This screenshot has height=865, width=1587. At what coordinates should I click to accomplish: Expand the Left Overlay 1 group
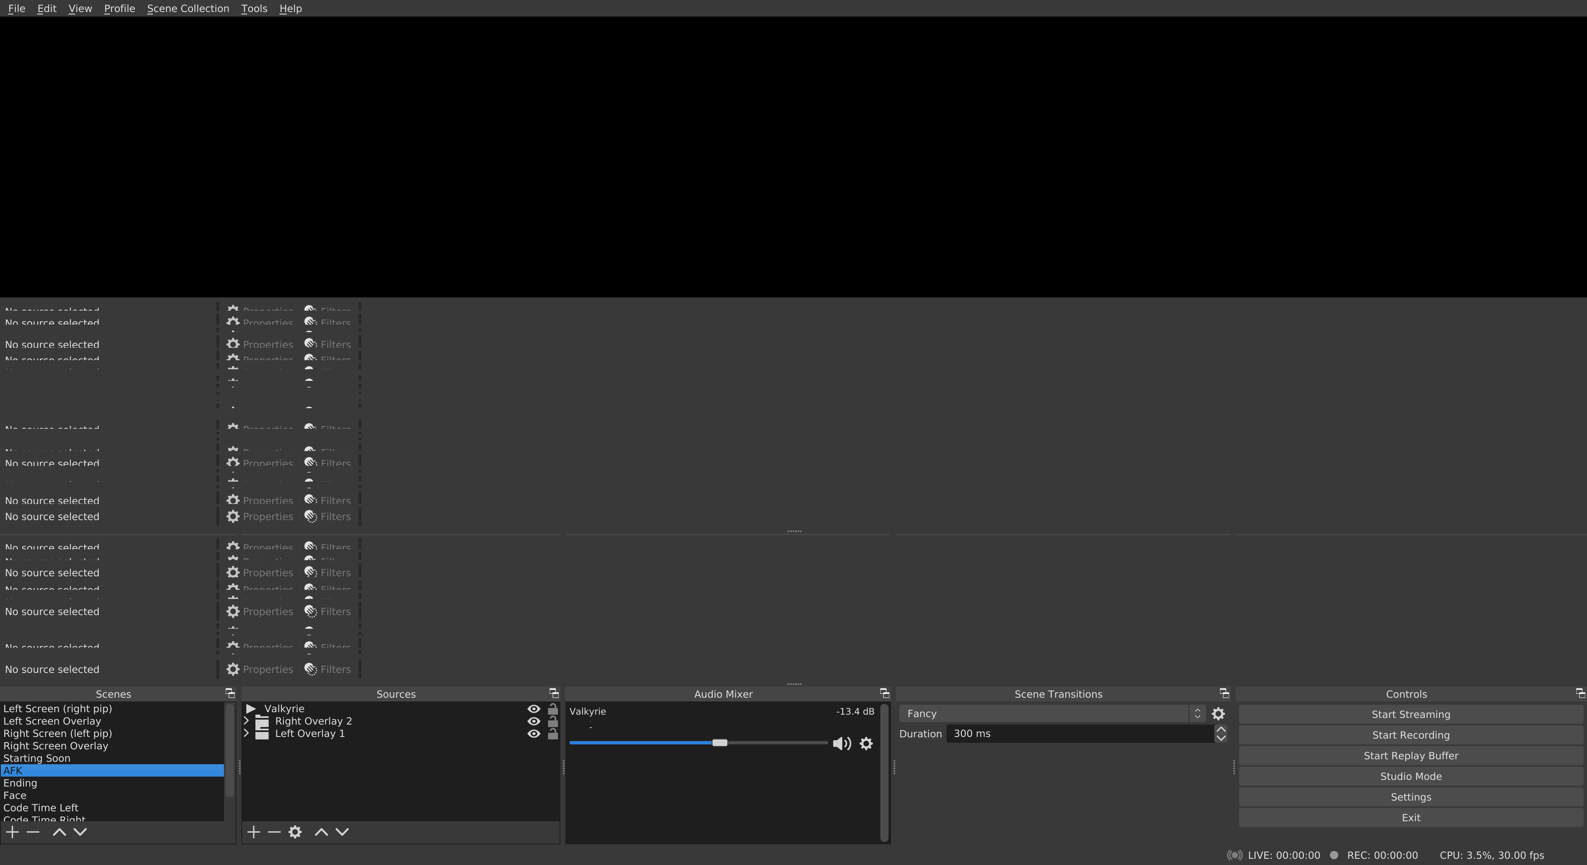coord(246,733)
